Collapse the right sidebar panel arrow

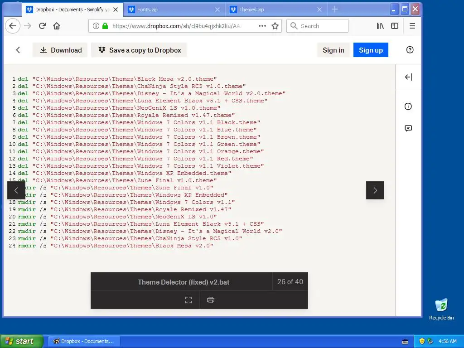[x=408, y=77]
